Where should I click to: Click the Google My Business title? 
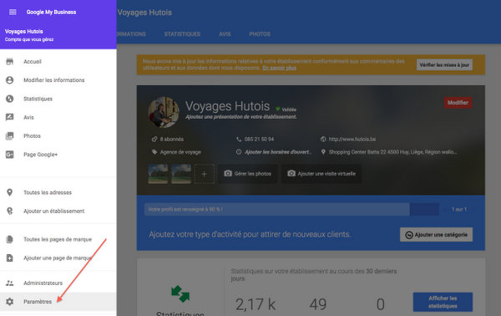(51, 13)
